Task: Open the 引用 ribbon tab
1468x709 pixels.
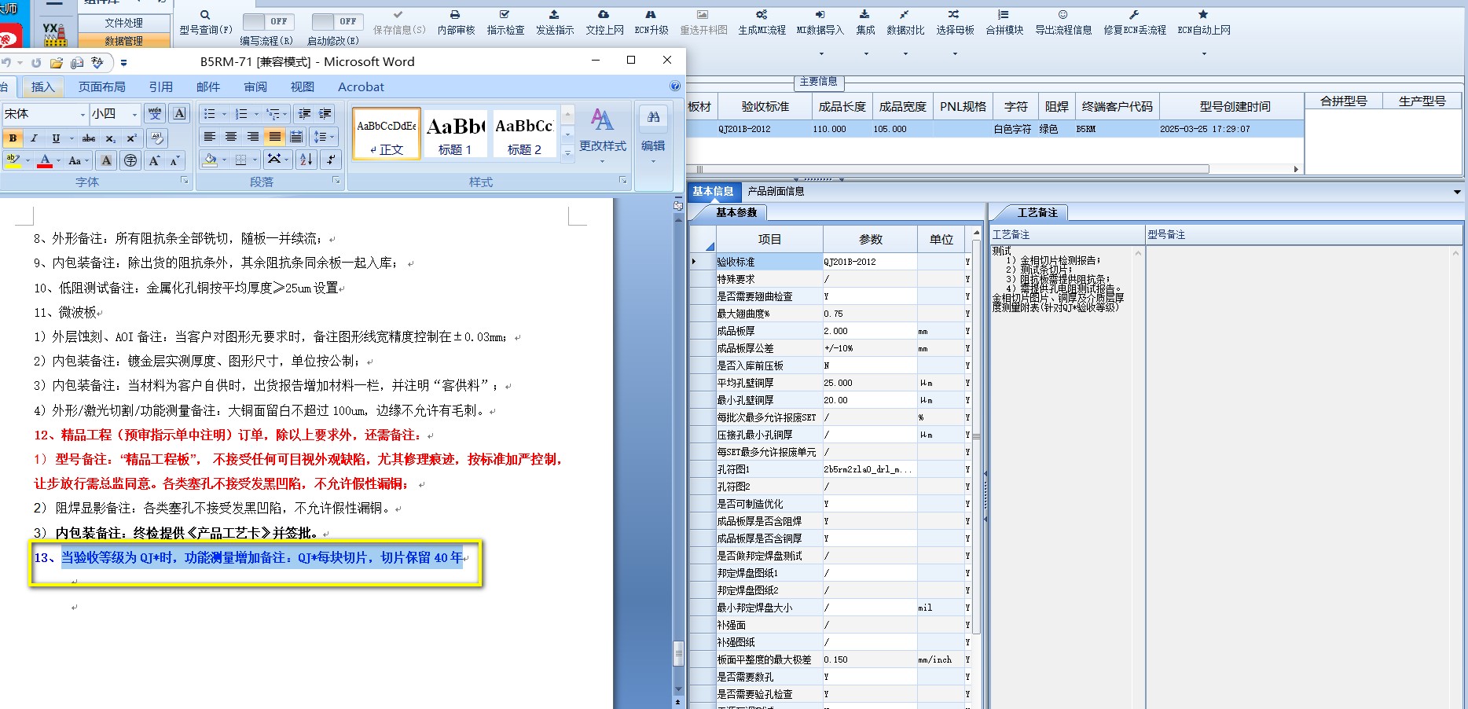Action: (161, 87)
